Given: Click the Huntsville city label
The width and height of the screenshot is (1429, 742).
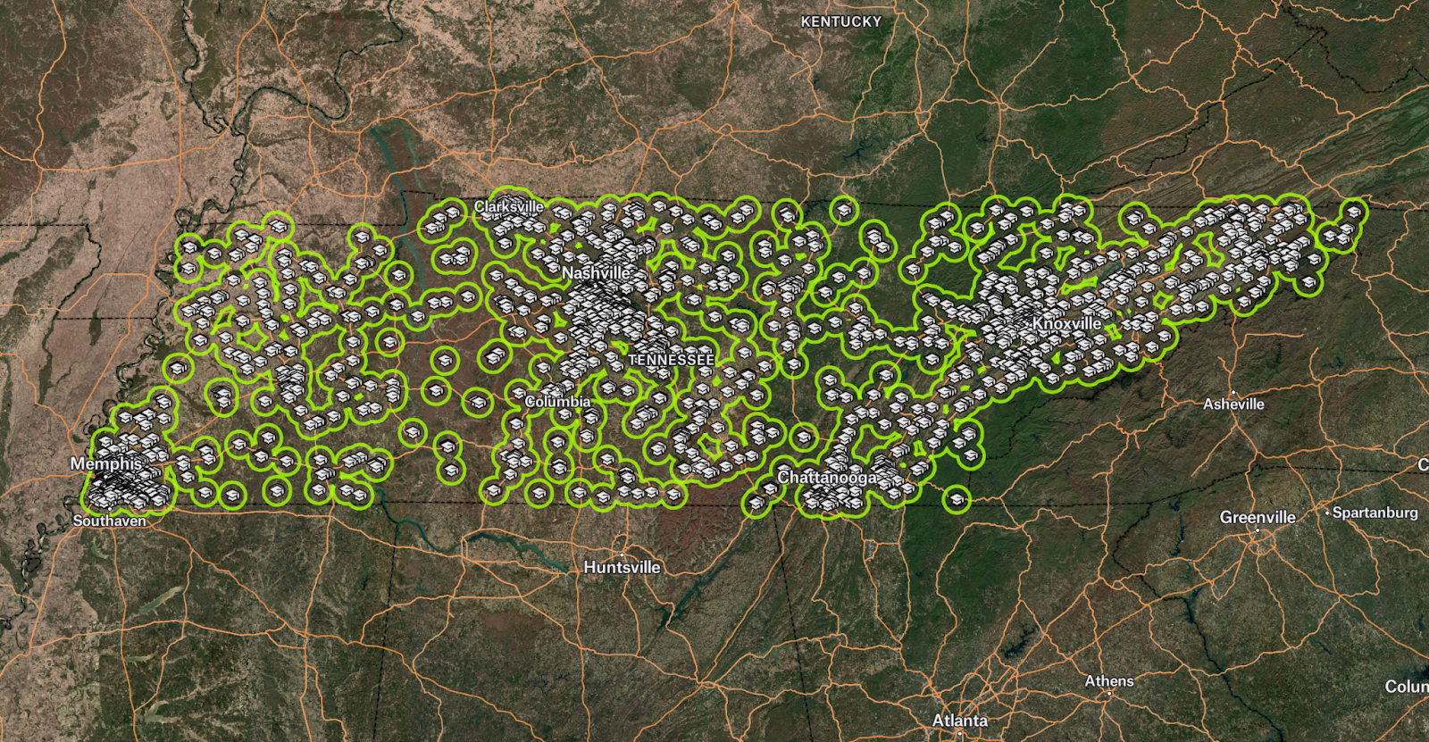Looking at the screenshot, I should pos(622,567).
